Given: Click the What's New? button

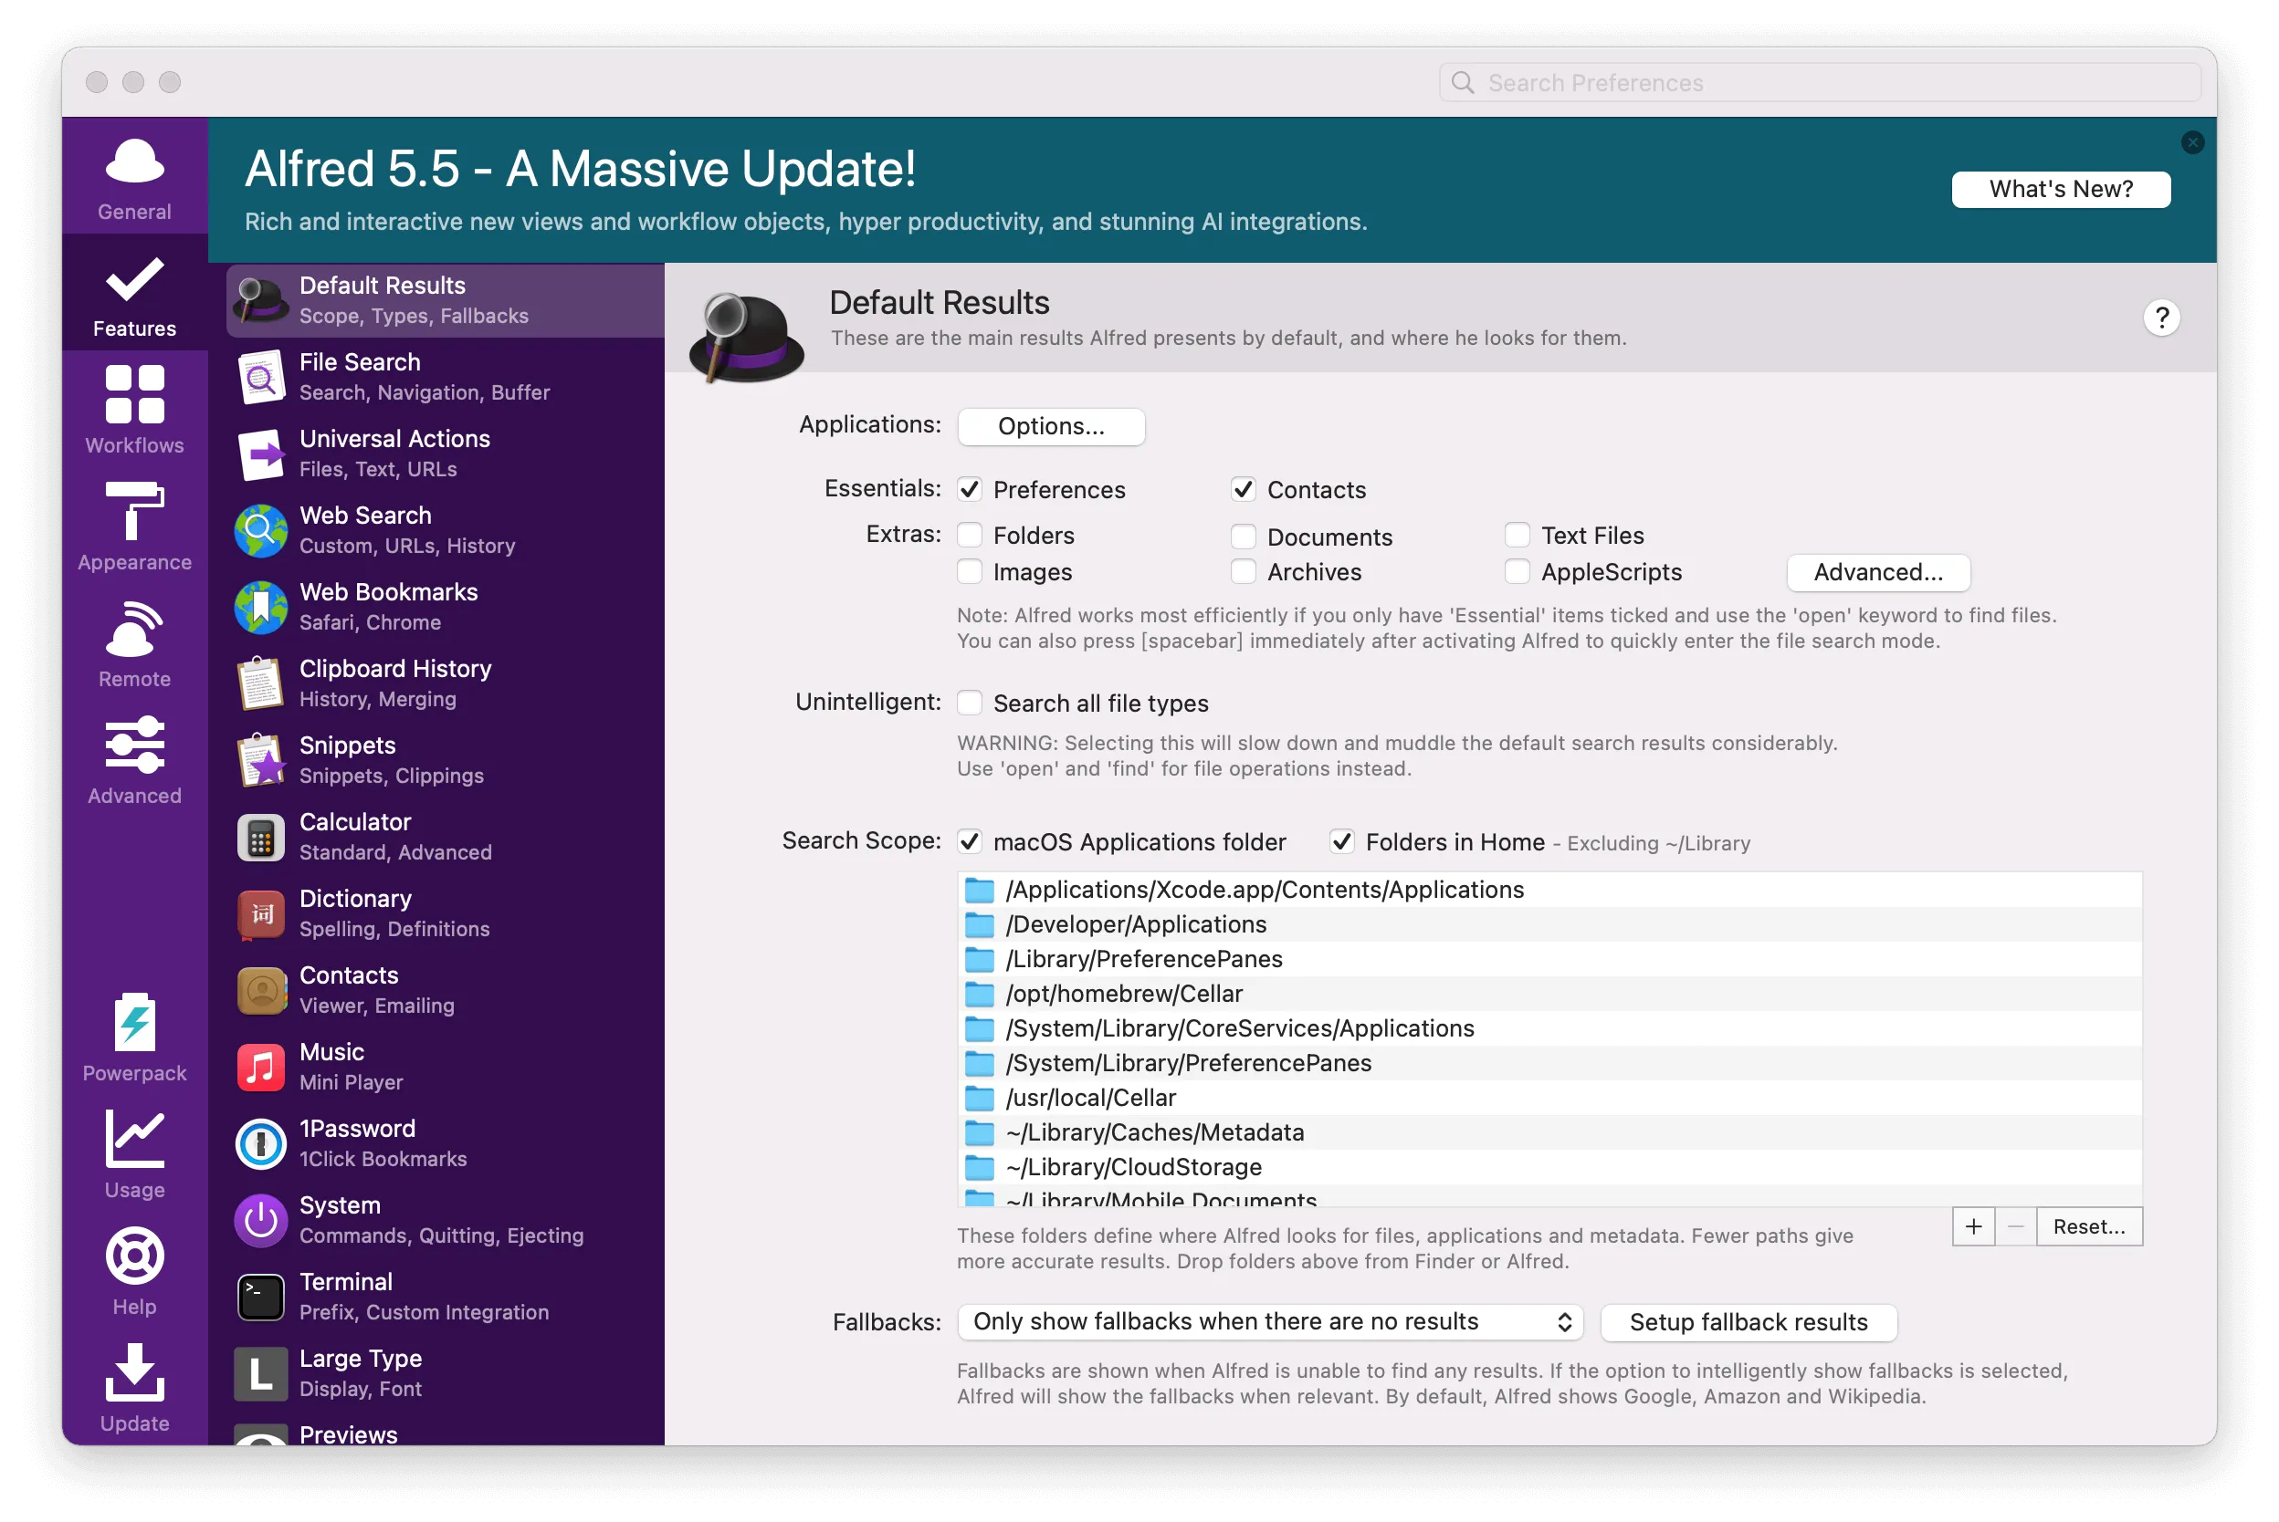Looking at the screenshot, I should coord(2061,189).
